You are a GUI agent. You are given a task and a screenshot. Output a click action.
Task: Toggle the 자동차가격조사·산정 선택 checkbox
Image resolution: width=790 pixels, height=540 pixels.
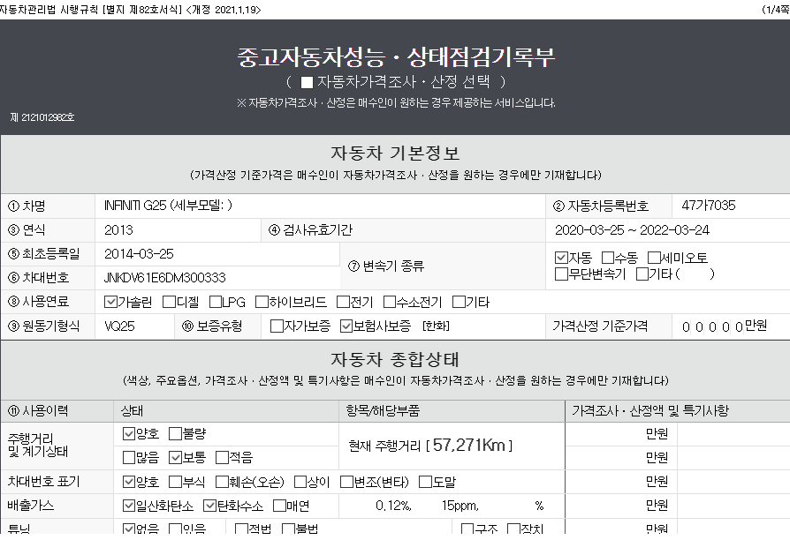[x=307, y=82]
